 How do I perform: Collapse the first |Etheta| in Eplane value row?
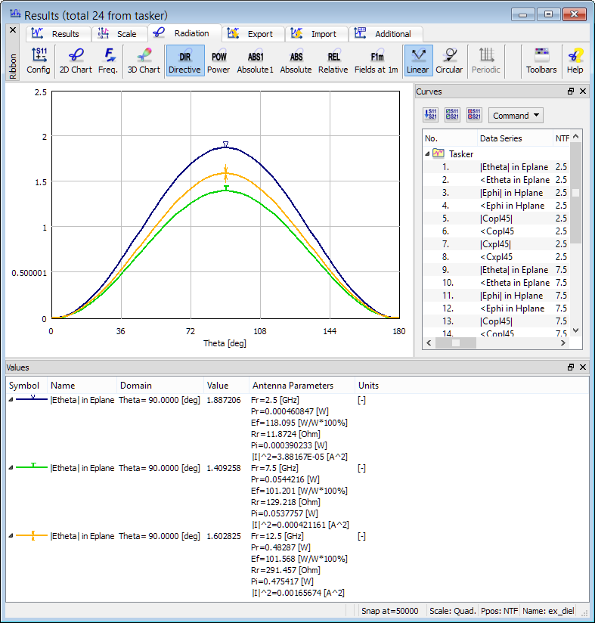pyautogui.click(x=11, y=401)
